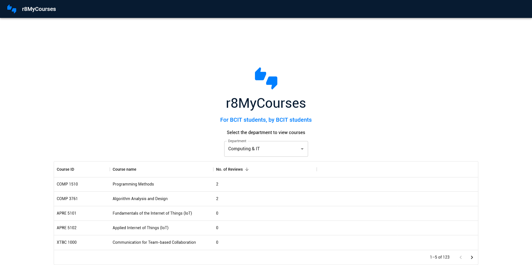Image resolution: width=532 pixels, height=265 pixels.
Task: Click the previous page arrow
Action: (461, 257)
